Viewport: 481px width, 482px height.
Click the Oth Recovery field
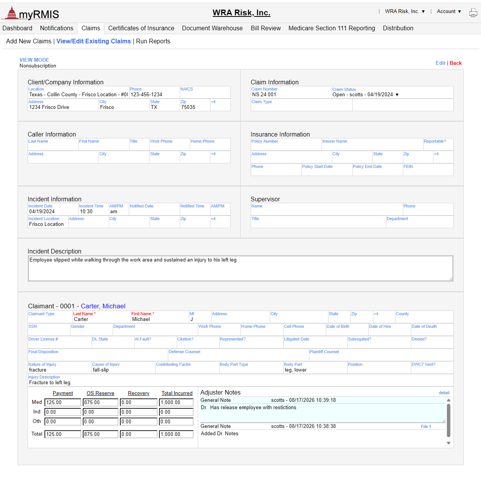[139, 422]
